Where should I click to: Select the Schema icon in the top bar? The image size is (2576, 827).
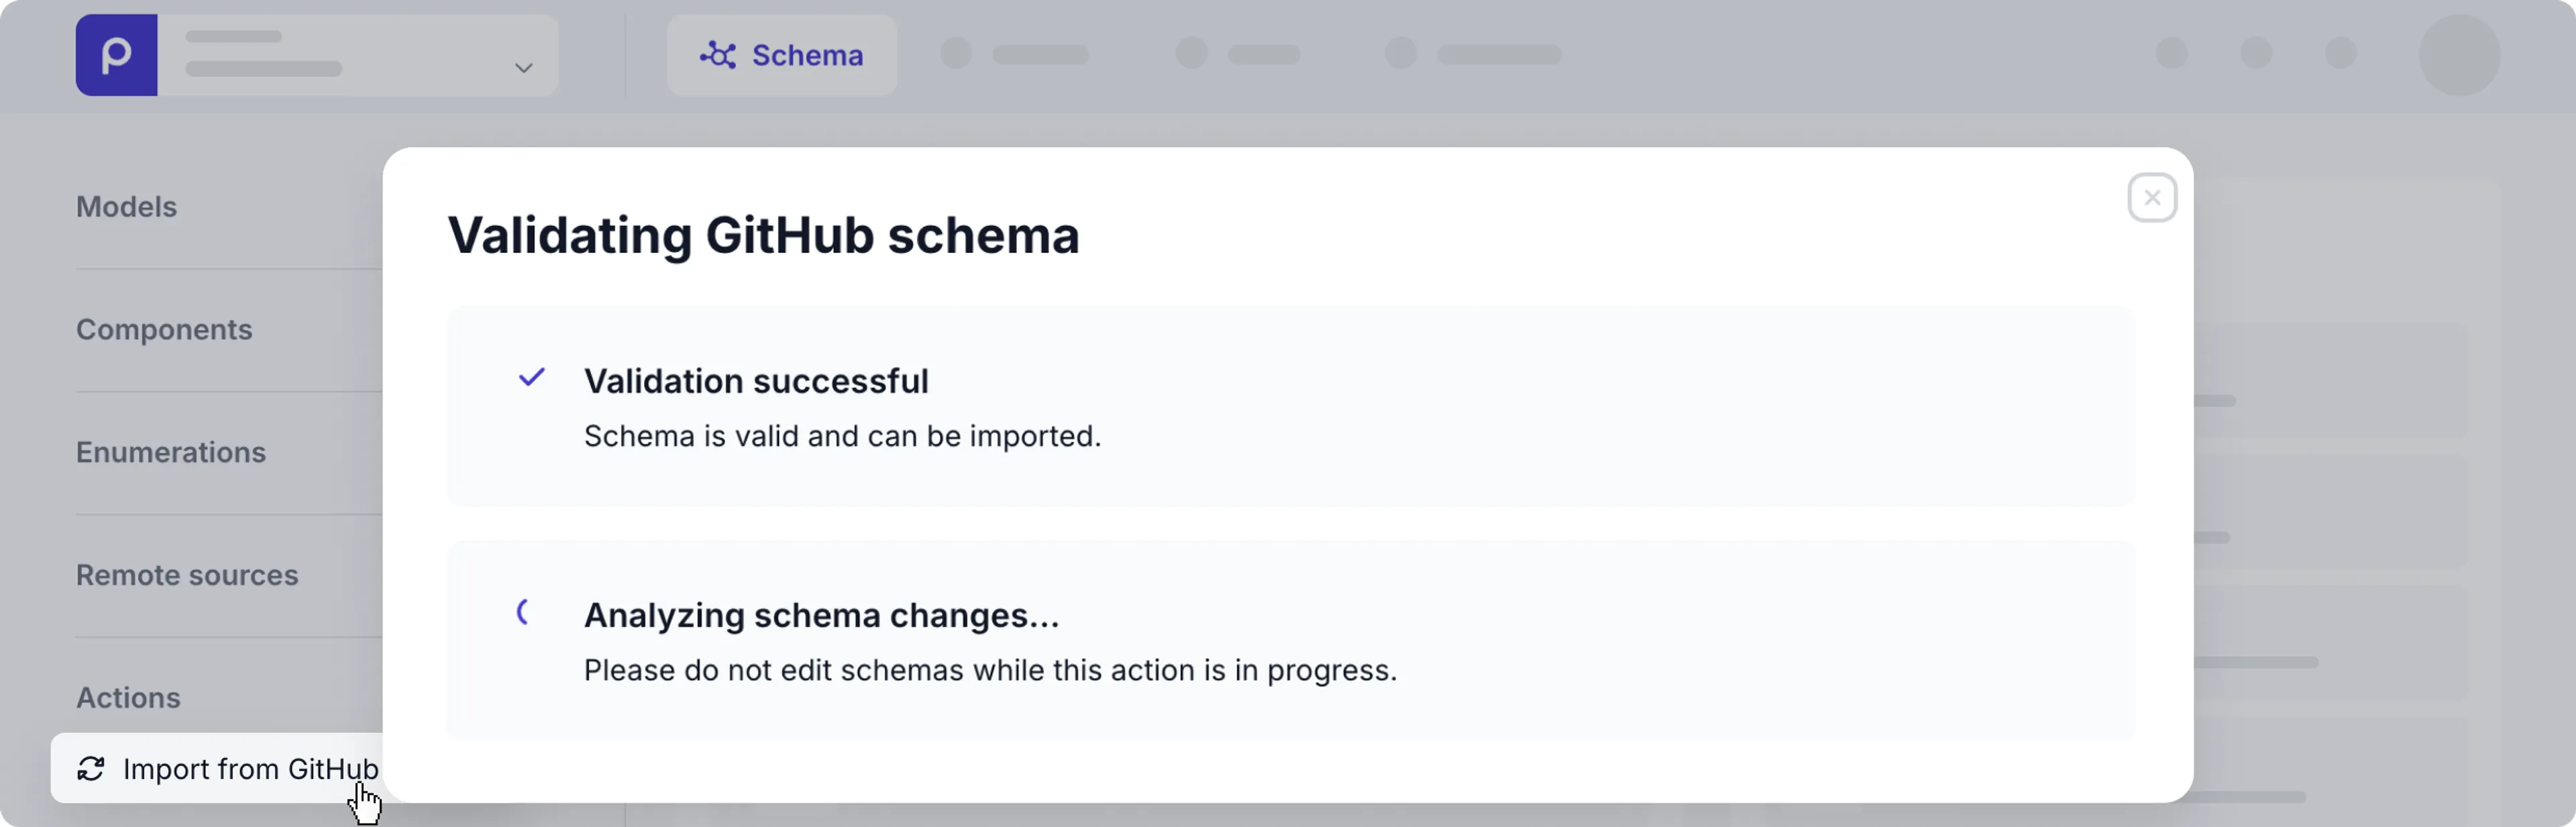(718, 56)
